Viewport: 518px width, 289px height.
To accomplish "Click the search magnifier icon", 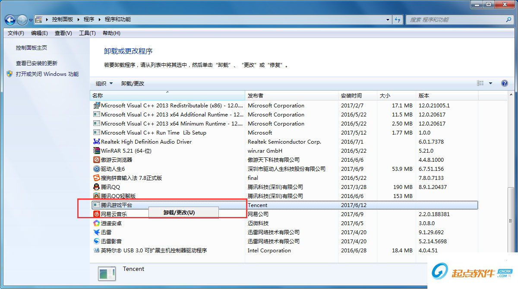I will click(509, 20).
